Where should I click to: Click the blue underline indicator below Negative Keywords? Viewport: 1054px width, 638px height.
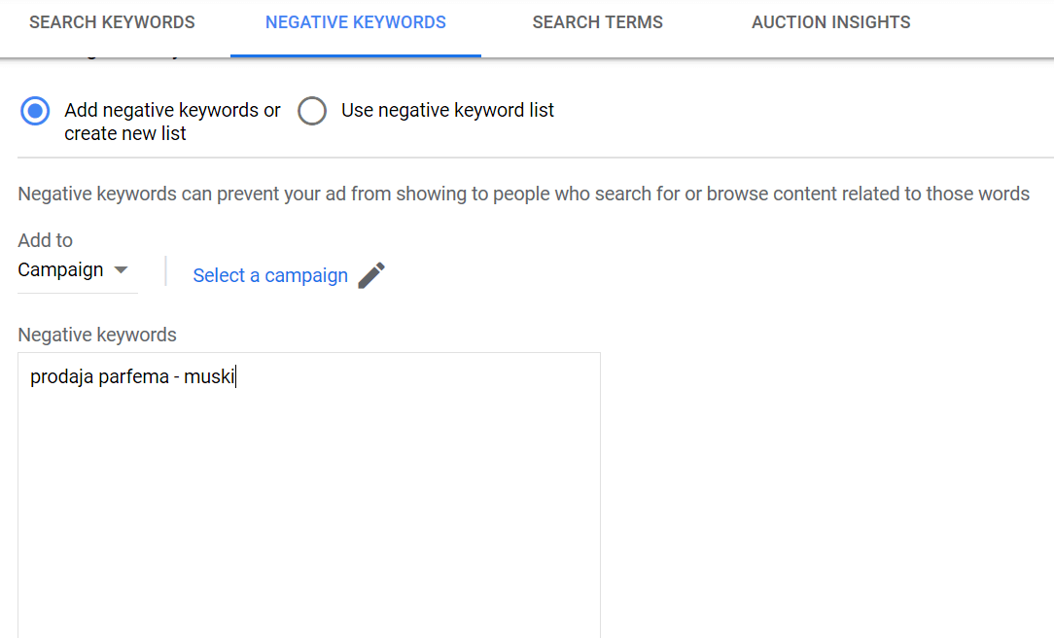(355, 53)
